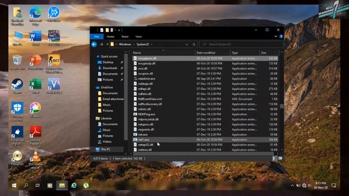Click Properties icon in Quick Access Toolbar
349x196 pixels.
[x=102, y=30]
